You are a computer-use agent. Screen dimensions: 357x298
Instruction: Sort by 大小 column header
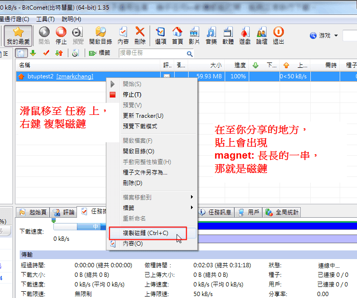(x=206, y=65)
